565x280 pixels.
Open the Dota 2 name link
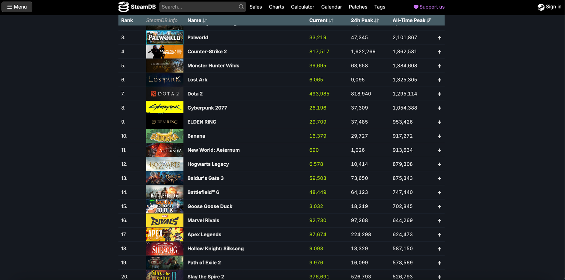195,93
